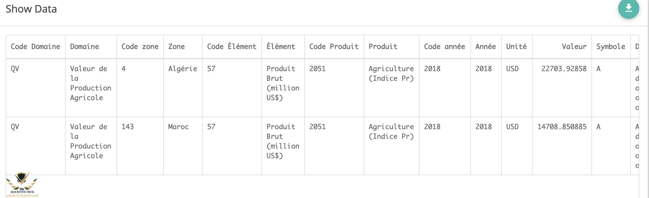Select the Code année column header
Screen dimensions: 649x198
[444, 47]
